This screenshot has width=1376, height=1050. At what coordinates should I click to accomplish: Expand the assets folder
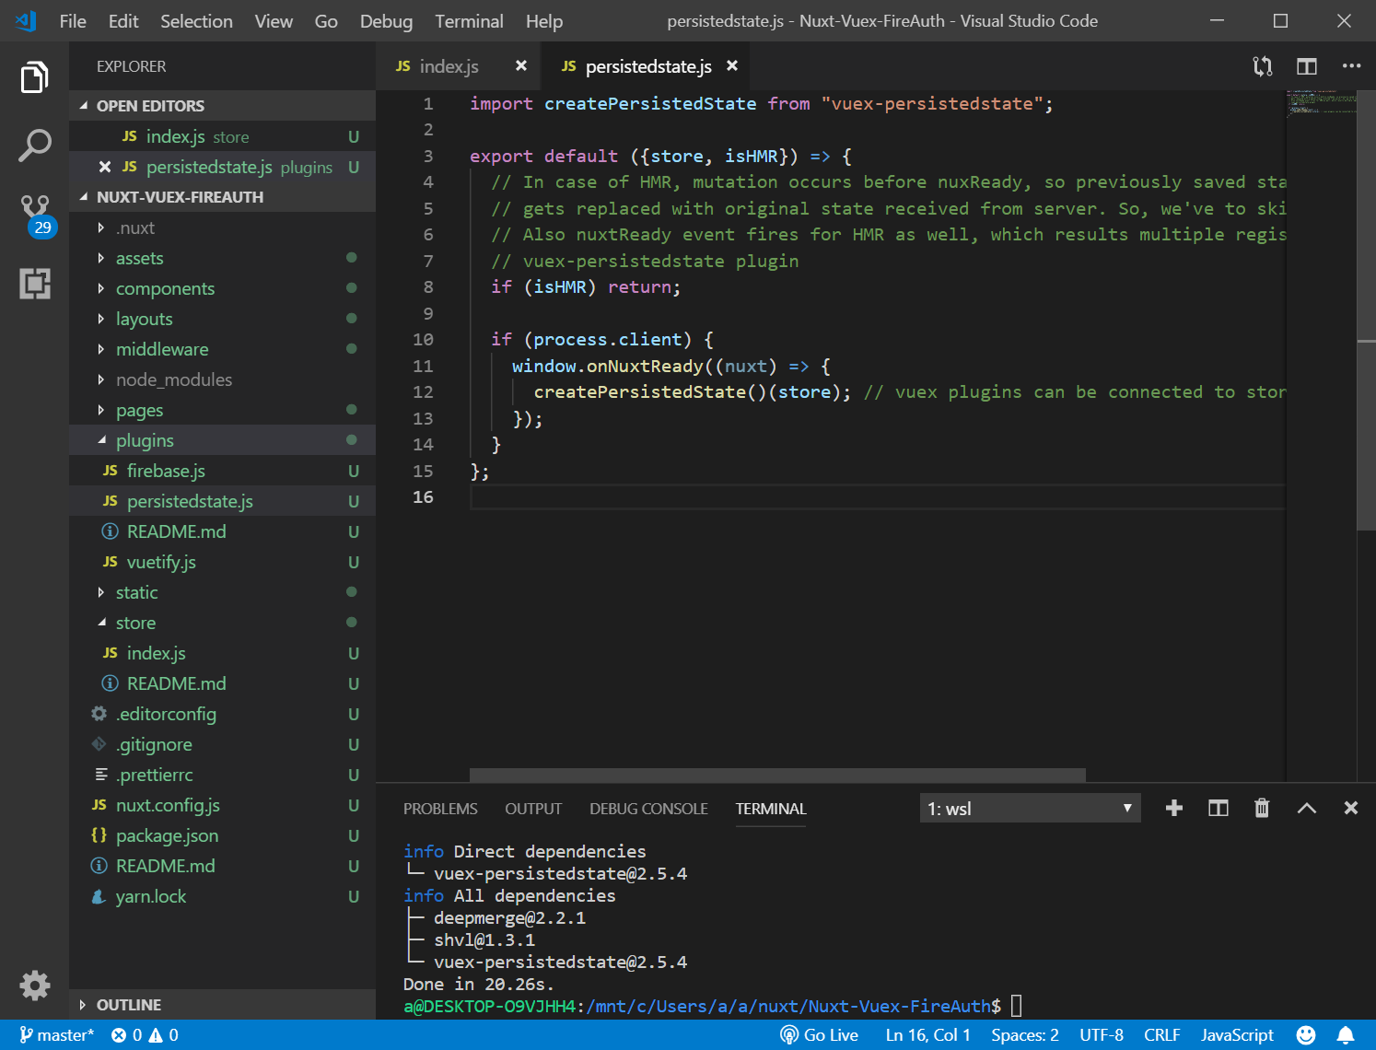[222, 258]
